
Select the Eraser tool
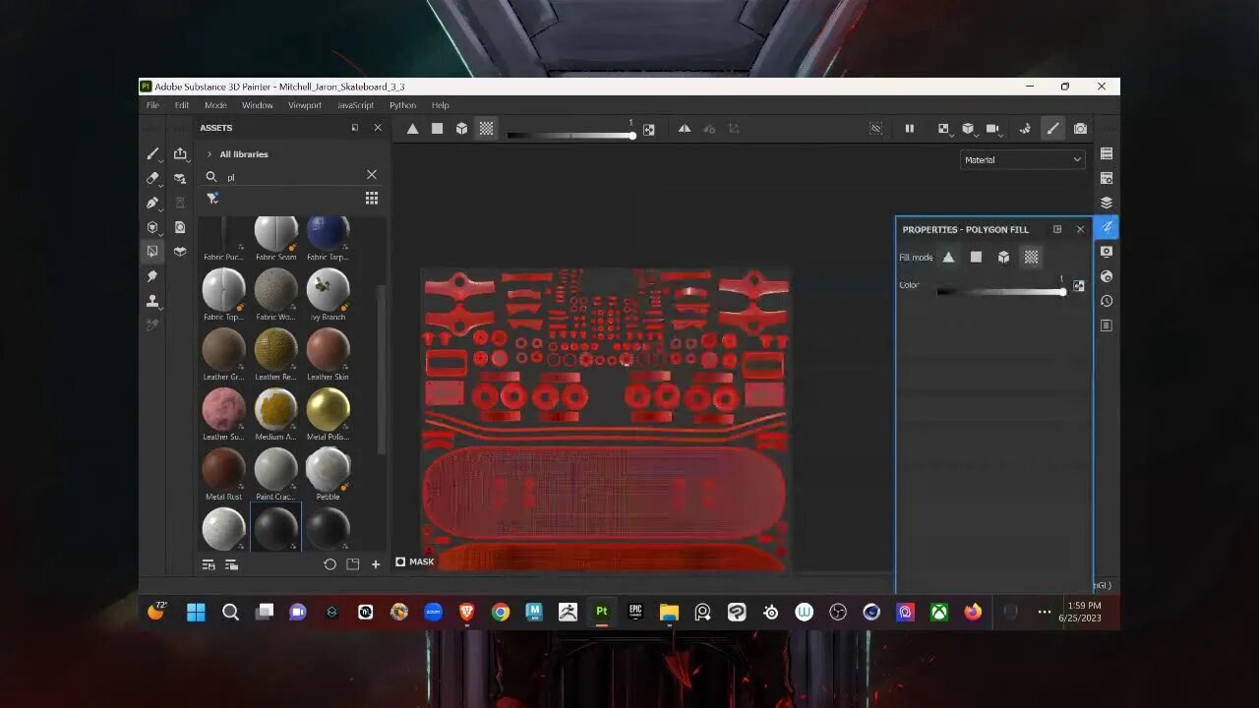click(x=152, y=178)
